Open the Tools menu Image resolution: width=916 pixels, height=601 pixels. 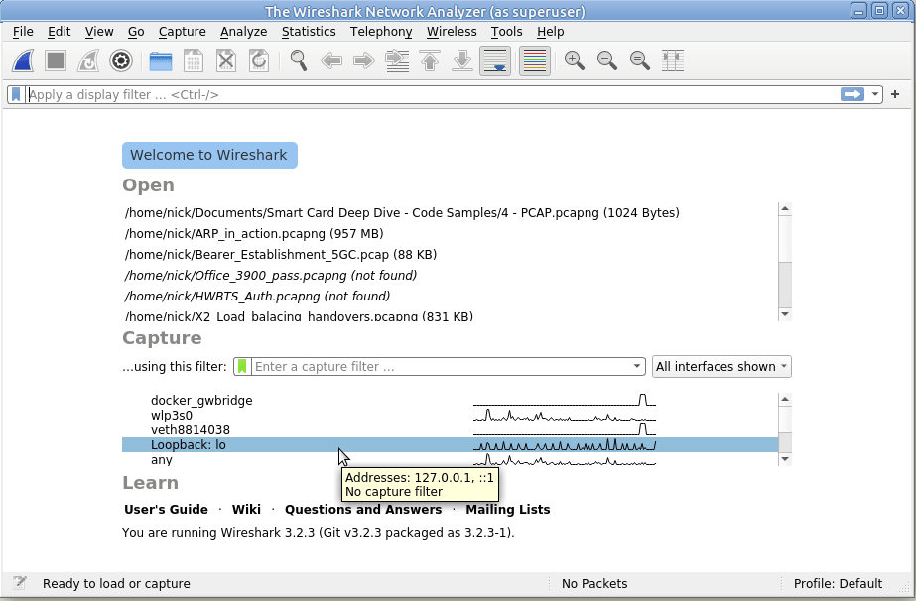[x=506, y=32]
